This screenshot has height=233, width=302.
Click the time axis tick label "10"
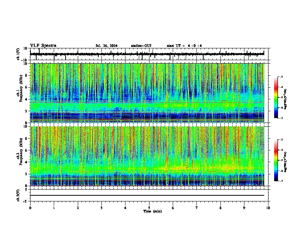pyautogui.click(x=268, y=208)
